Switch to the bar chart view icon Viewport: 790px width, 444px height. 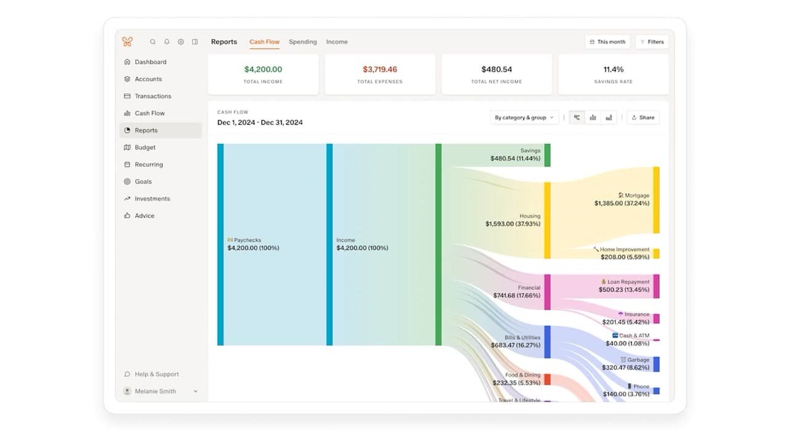click(592, 117)
